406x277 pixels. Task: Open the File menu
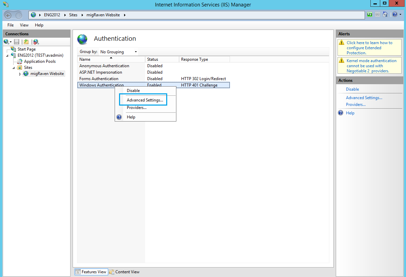(x=11, y=25)
